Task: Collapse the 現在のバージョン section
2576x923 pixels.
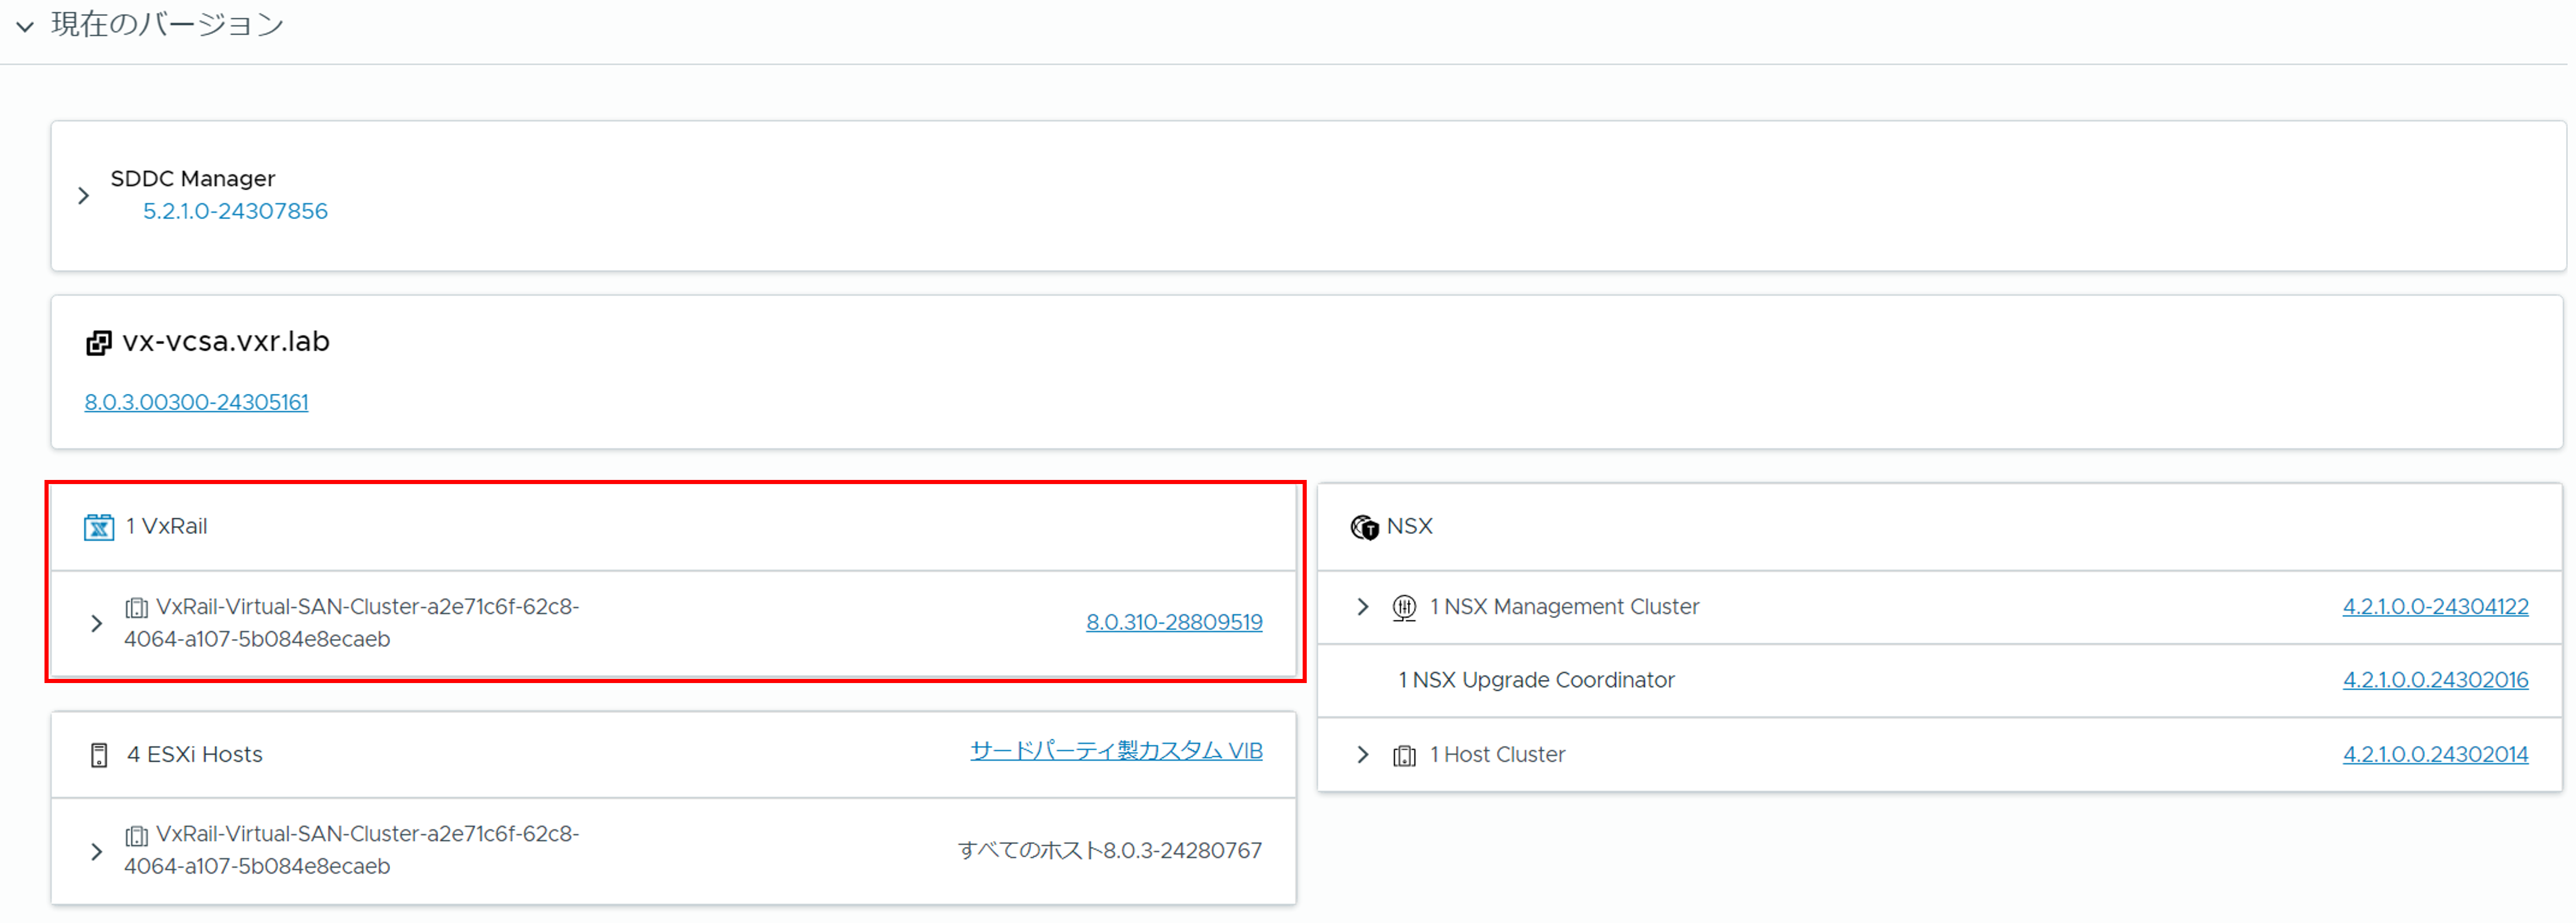Action: point(25,26)
